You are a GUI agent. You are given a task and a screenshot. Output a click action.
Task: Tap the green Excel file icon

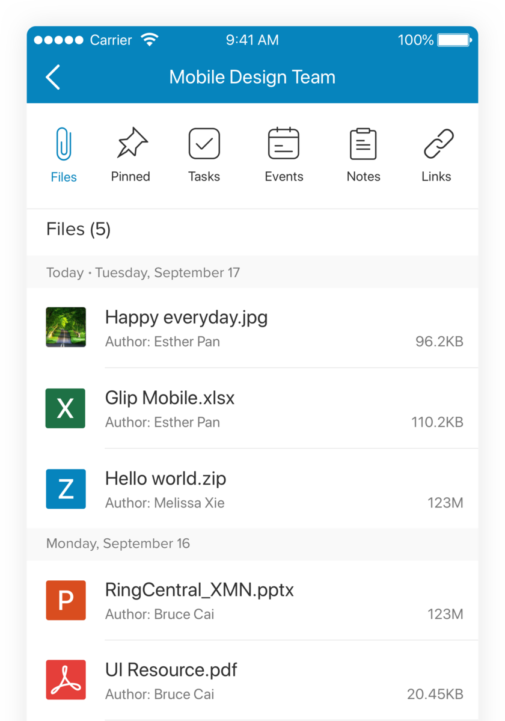point(66,408)
